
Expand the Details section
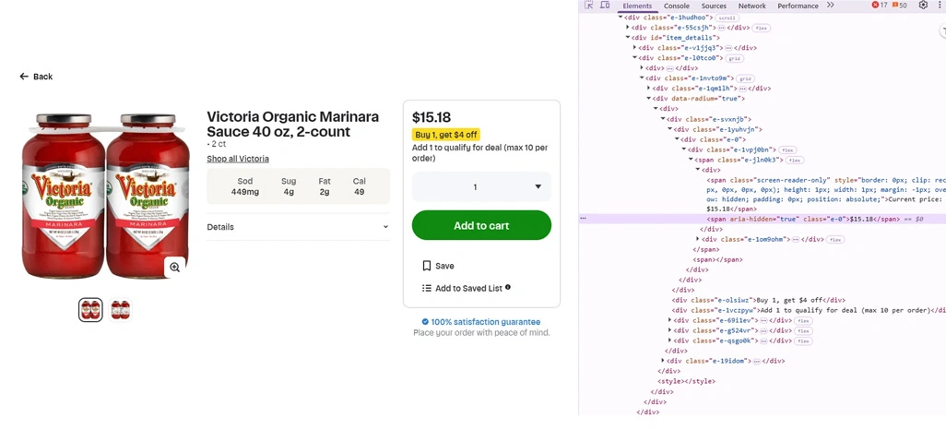[298, 227]
